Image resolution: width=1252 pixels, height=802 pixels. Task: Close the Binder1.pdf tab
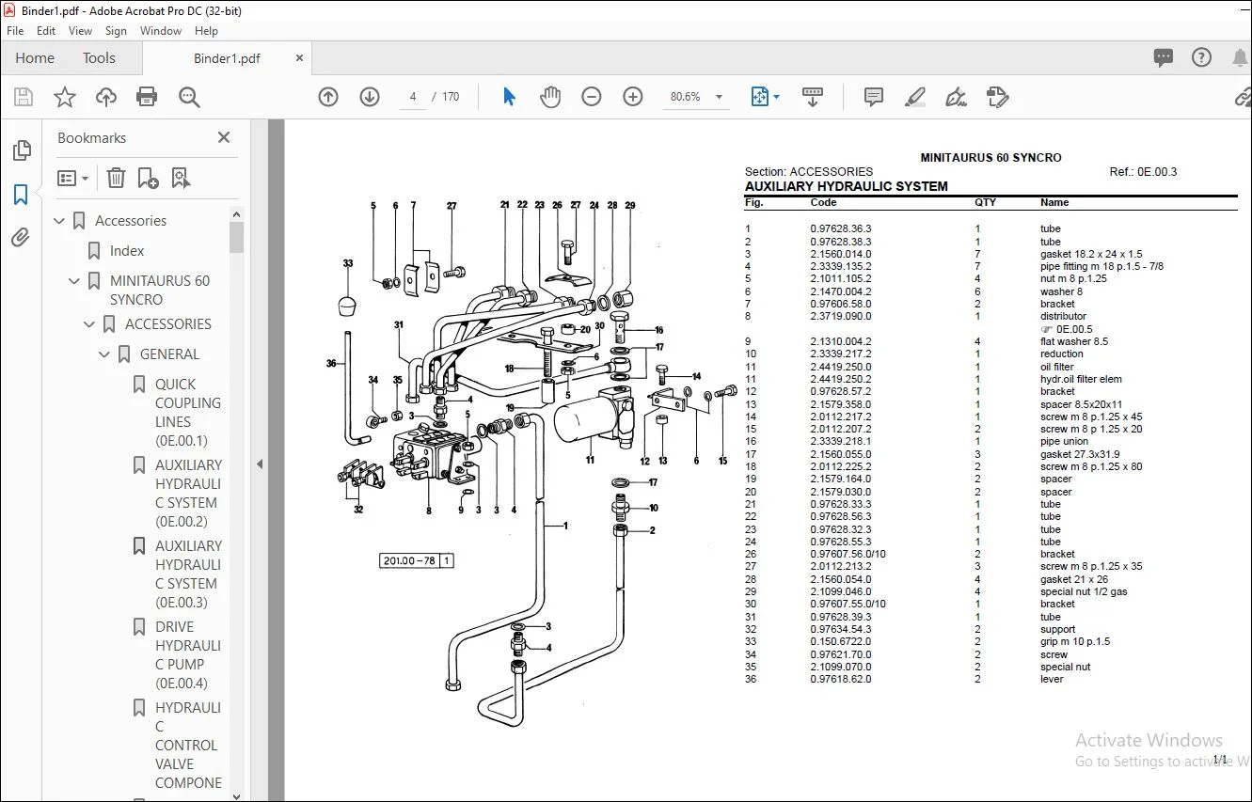[300, 58]
